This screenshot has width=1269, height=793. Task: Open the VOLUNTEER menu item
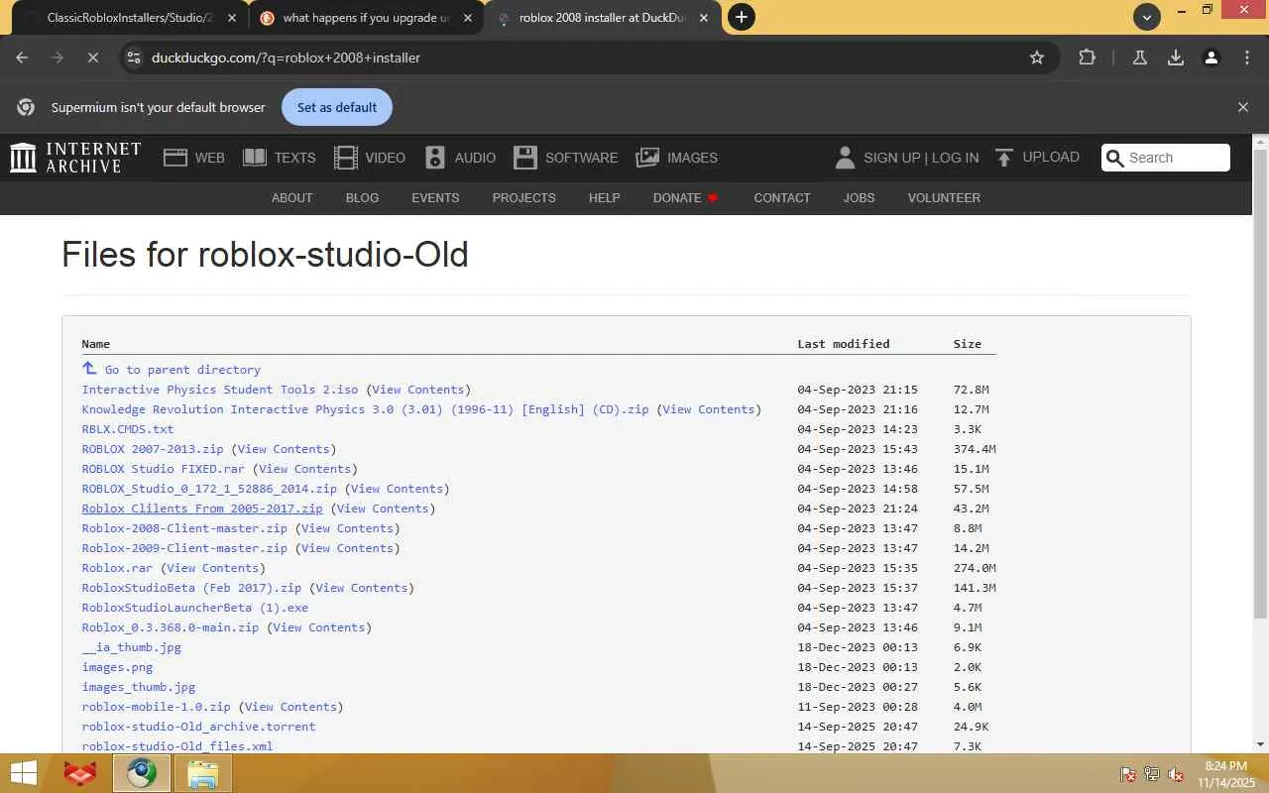pos(944,197)
